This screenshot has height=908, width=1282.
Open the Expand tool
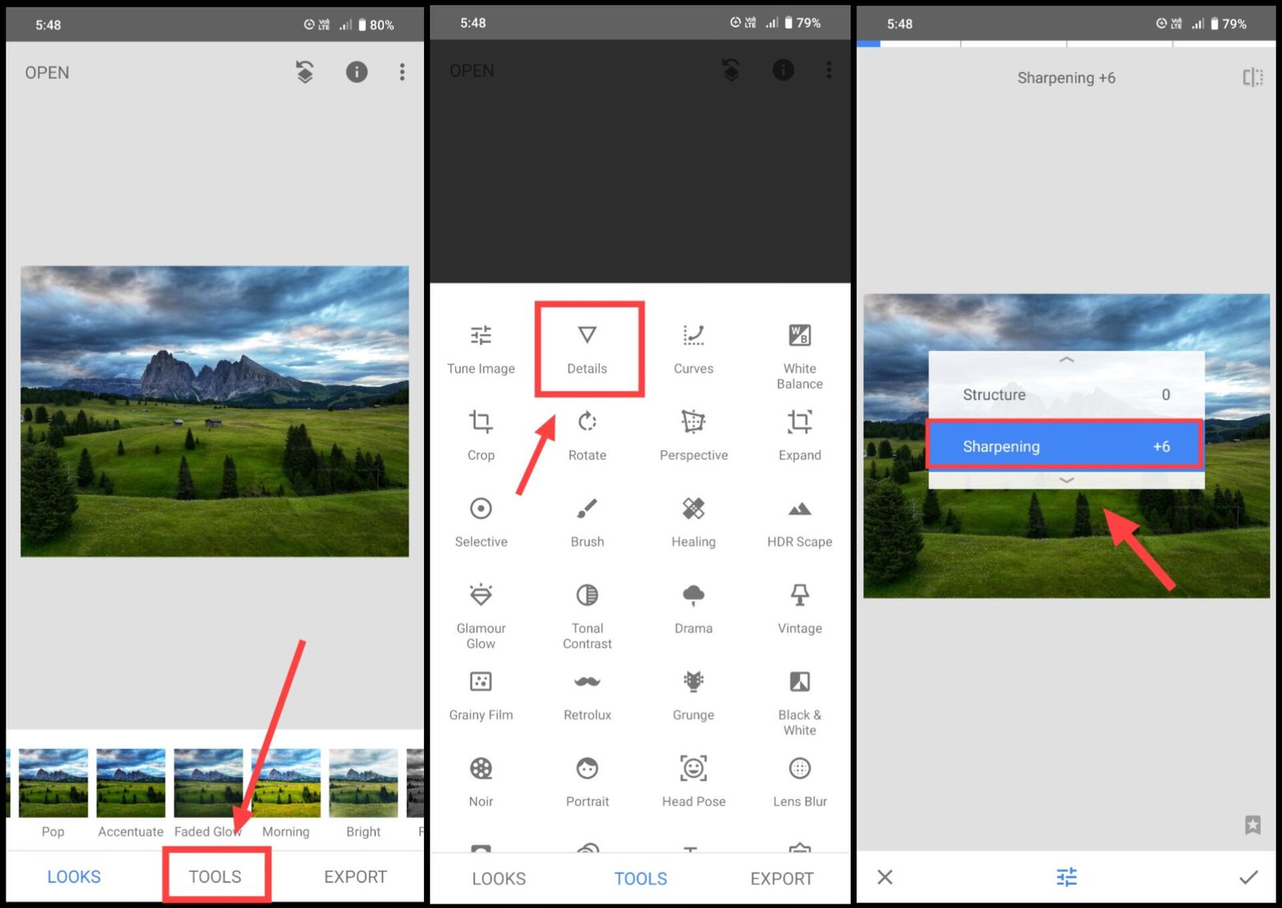point(800,435)
